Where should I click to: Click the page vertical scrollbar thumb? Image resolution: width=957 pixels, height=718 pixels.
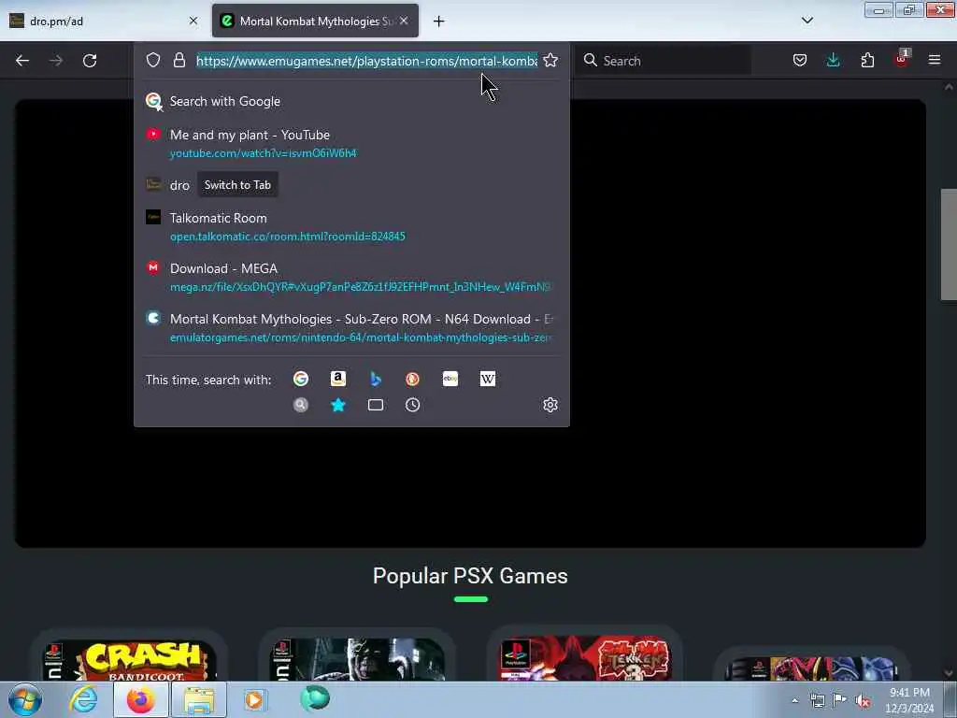(x=949, y=245)
